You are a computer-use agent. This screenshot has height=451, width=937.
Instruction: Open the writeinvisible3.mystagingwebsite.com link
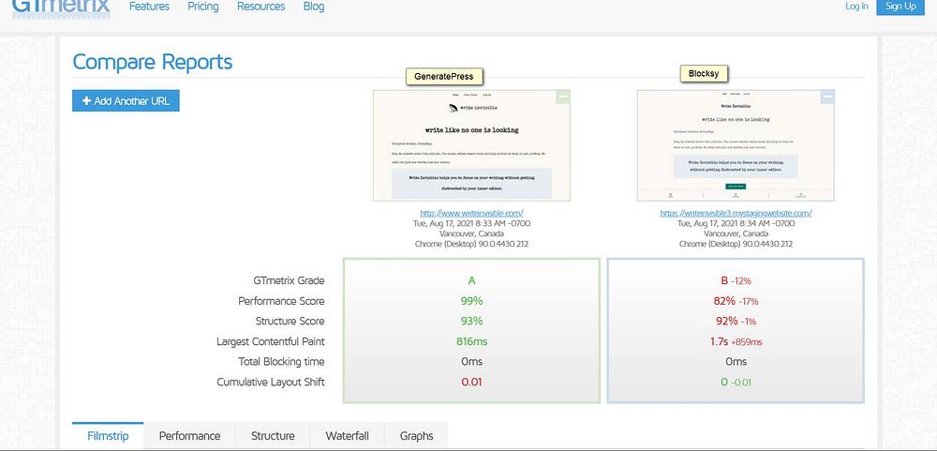tap(736, 213)
